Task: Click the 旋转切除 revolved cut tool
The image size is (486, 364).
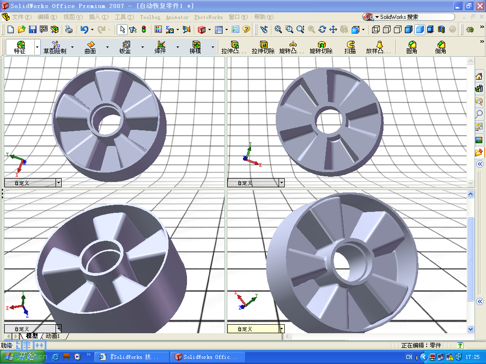Action: pyautogui.click(x=321, y=47)
